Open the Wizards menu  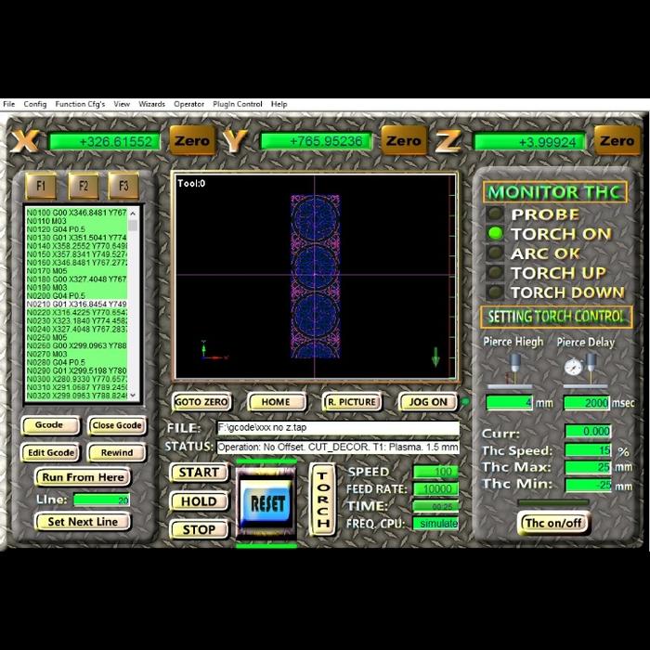(151, 105)
